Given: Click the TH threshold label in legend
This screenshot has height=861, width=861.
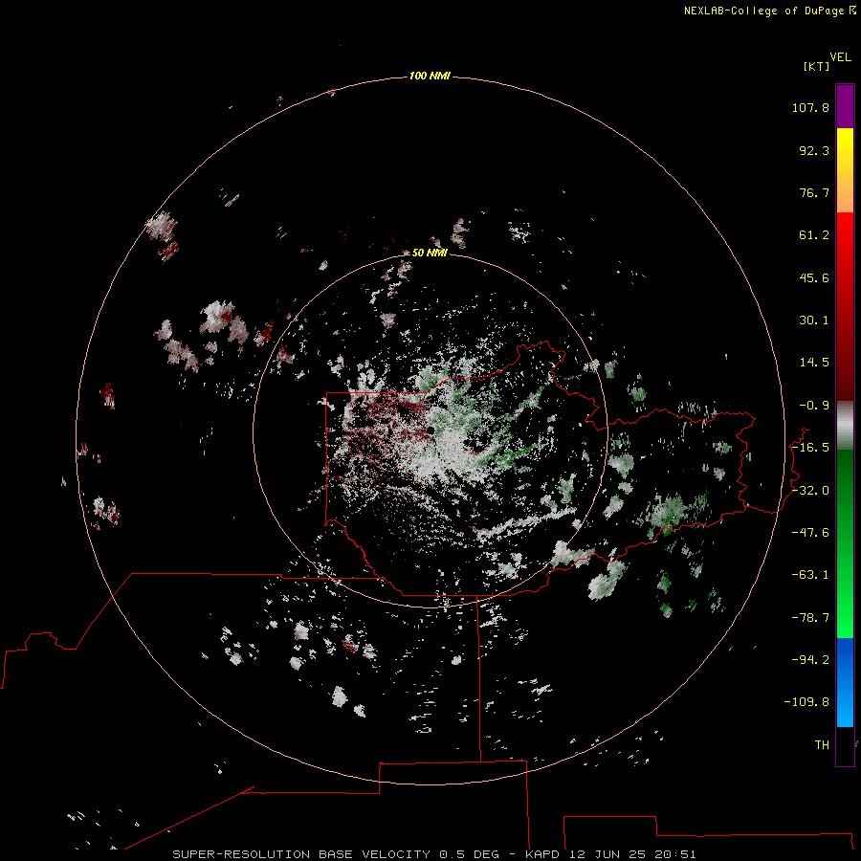Looking at the screenshot, I should coord(822,745).
